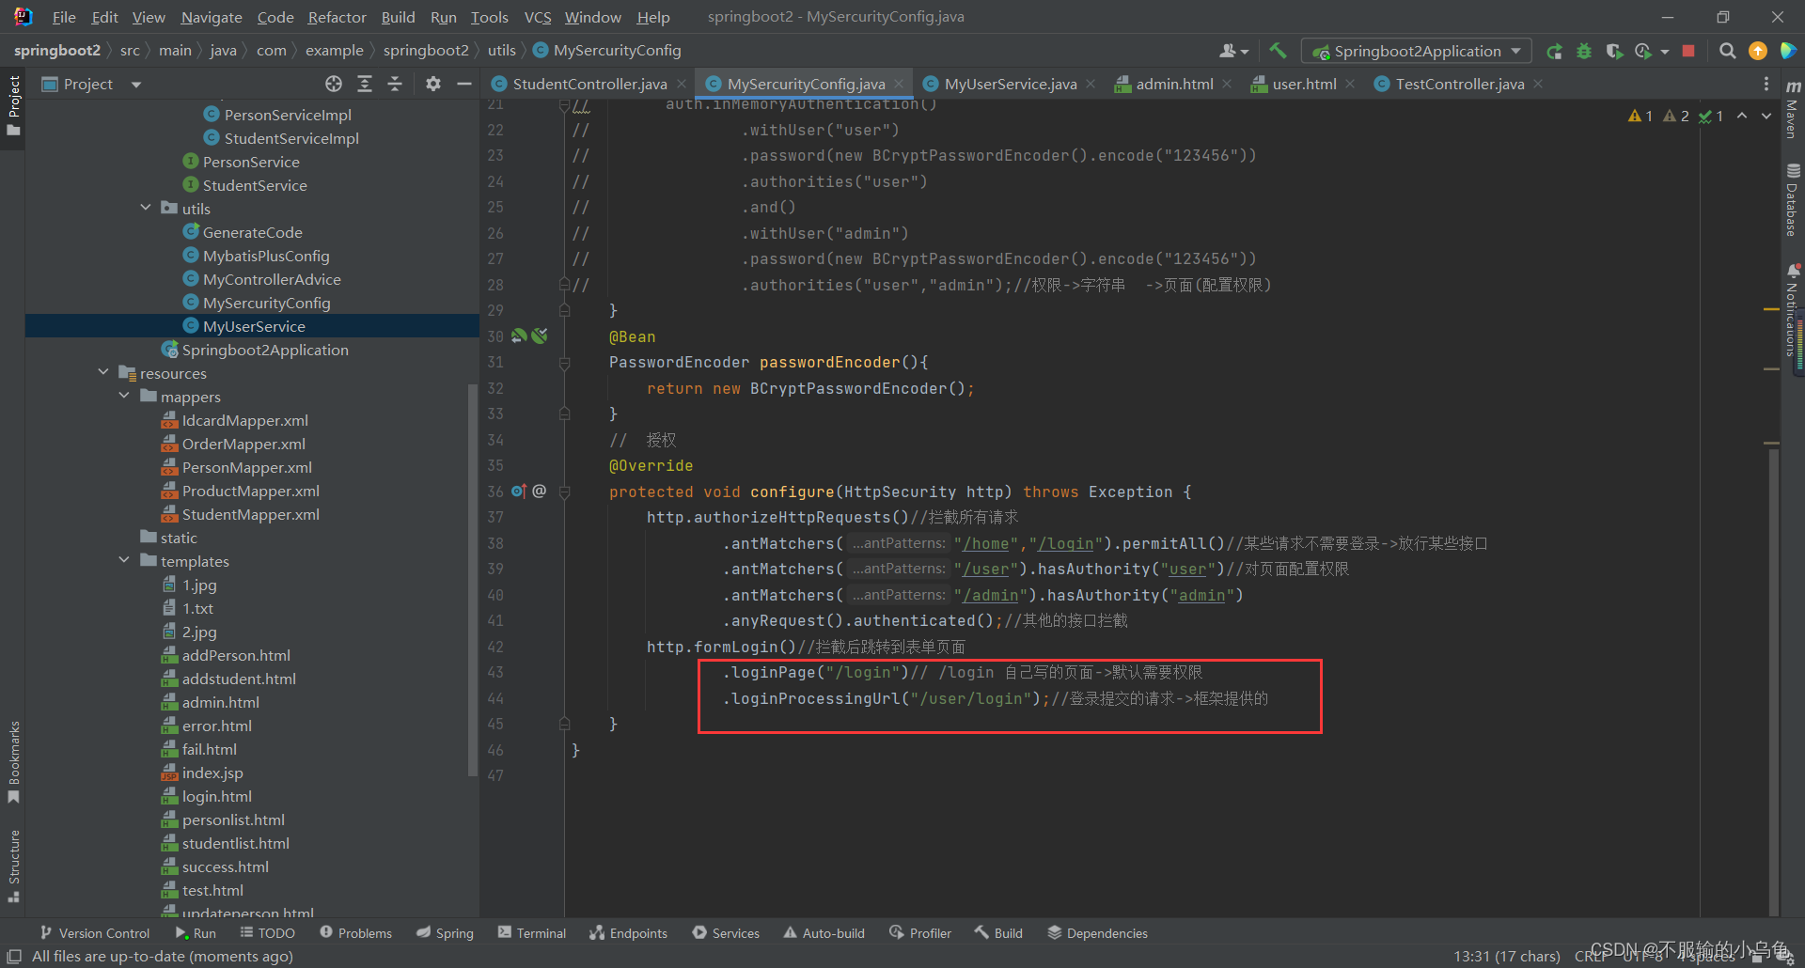Viewport: 1805px width, 968px height.
Task: Close the user.html tab
Action: tap(1350, 84)
